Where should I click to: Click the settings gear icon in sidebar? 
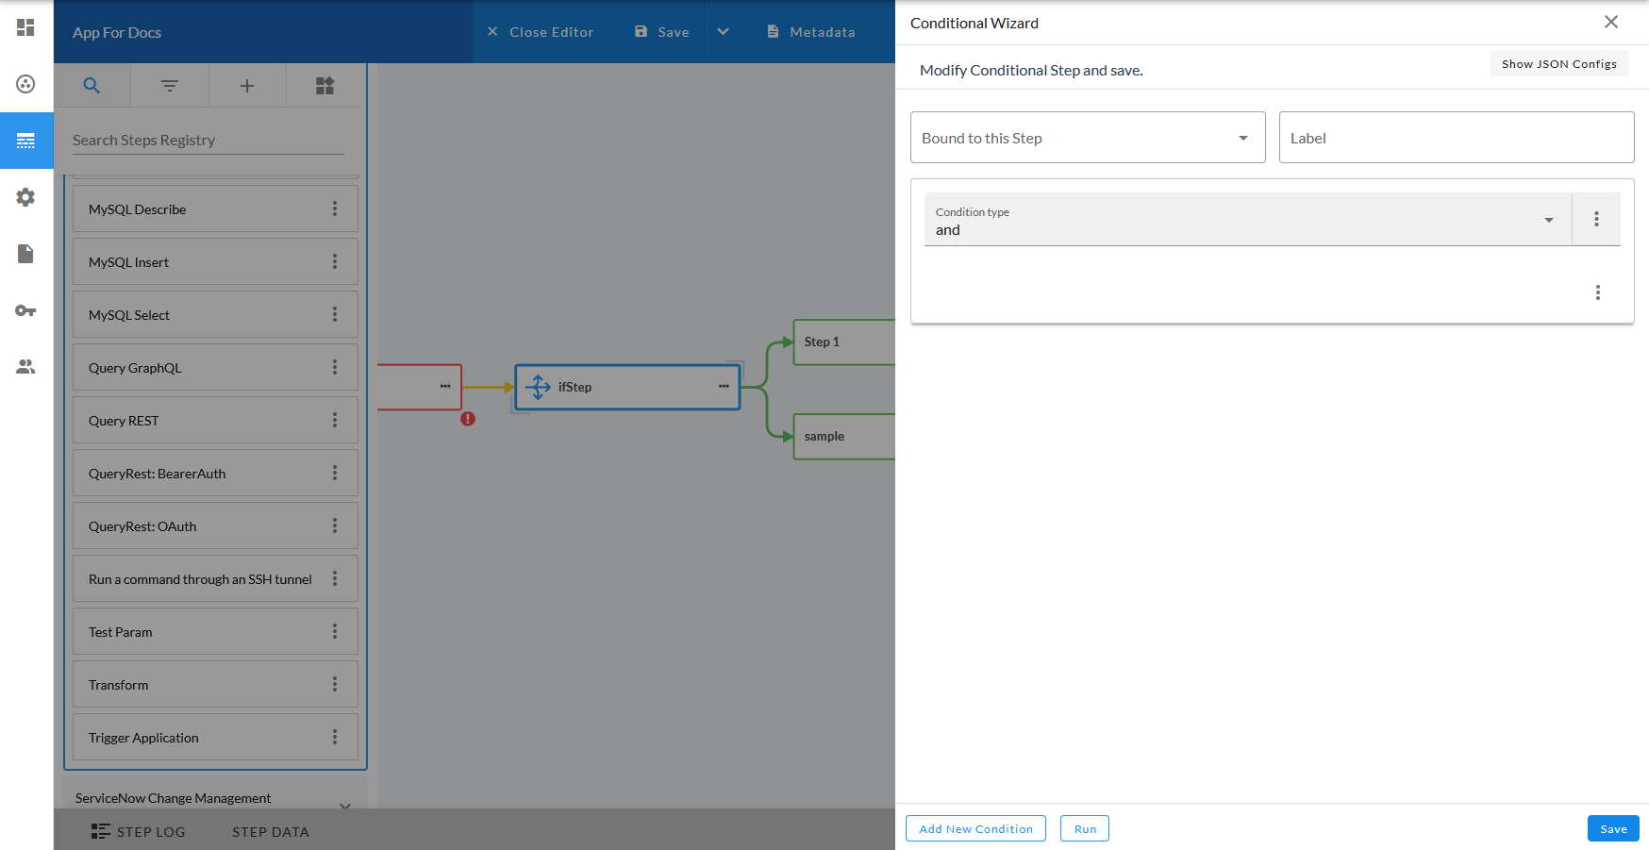point(25,197)
